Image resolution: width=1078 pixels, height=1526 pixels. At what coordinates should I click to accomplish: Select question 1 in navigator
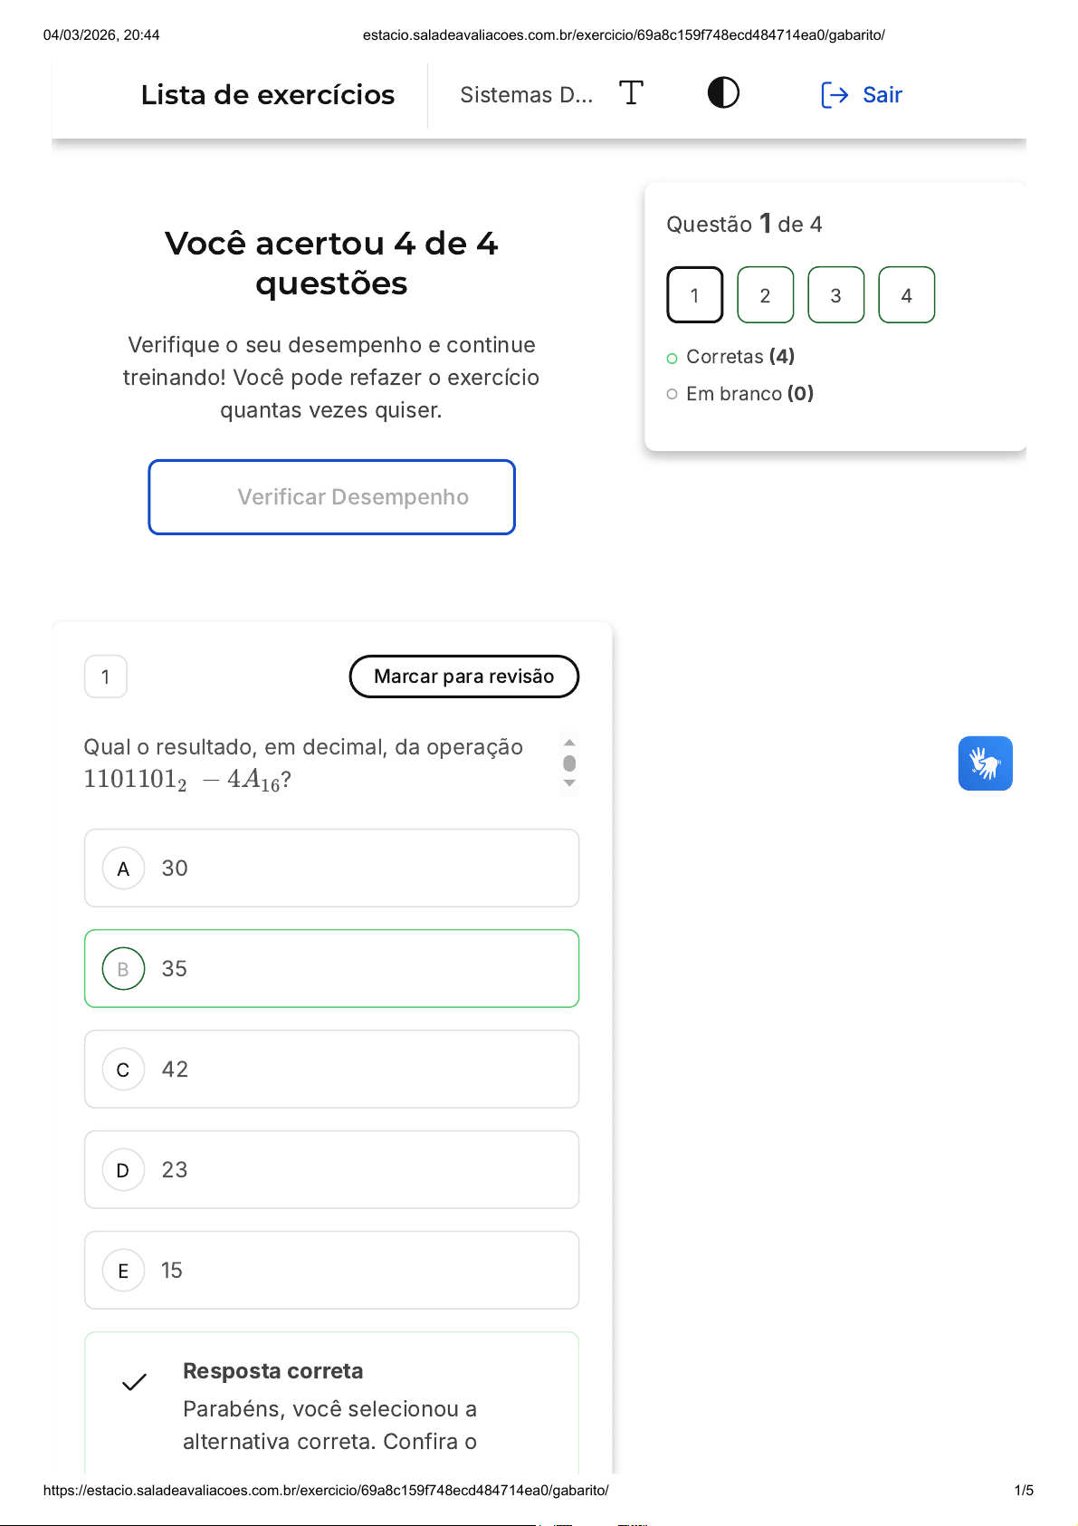(x=695, y=295)
